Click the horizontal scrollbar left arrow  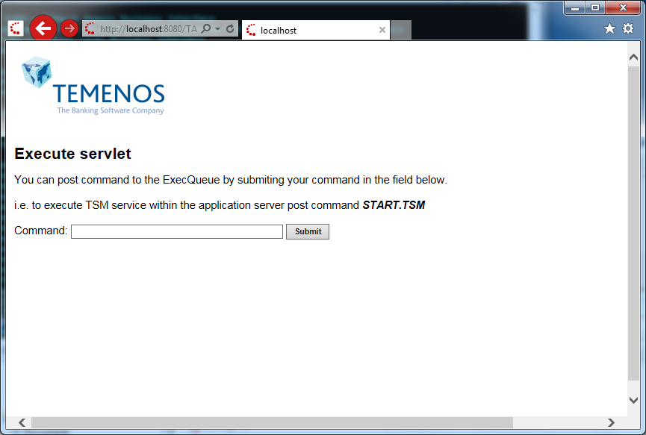pos(22,423)
